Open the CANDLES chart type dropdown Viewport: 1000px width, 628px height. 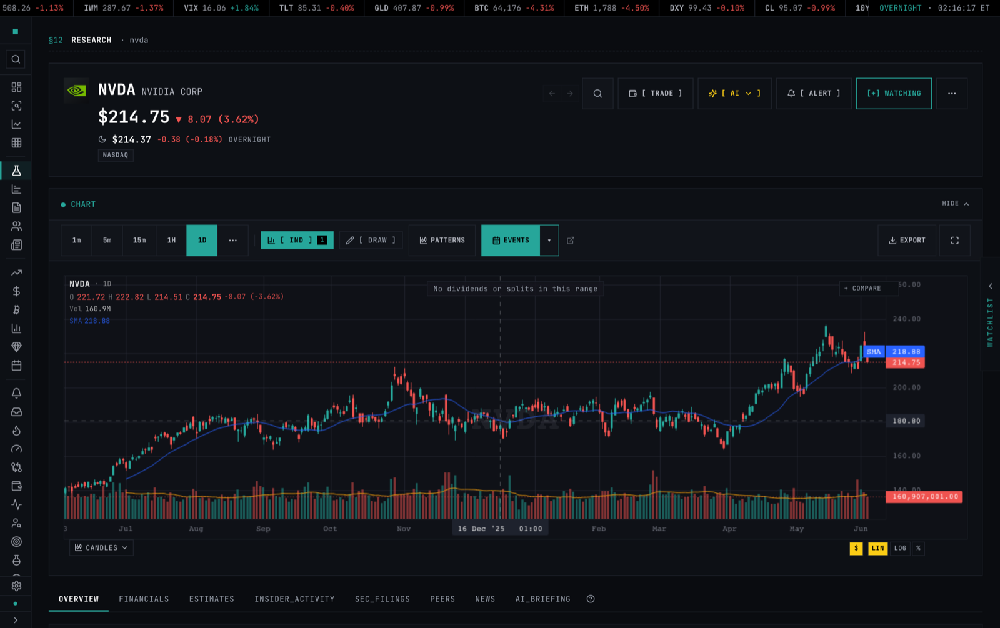pos(101,548)
